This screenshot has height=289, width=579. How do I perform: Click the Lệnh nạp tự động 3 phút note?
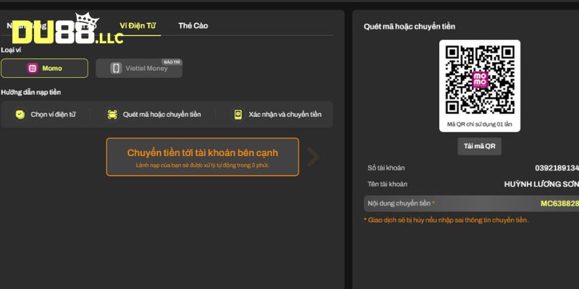click(203, 165)
